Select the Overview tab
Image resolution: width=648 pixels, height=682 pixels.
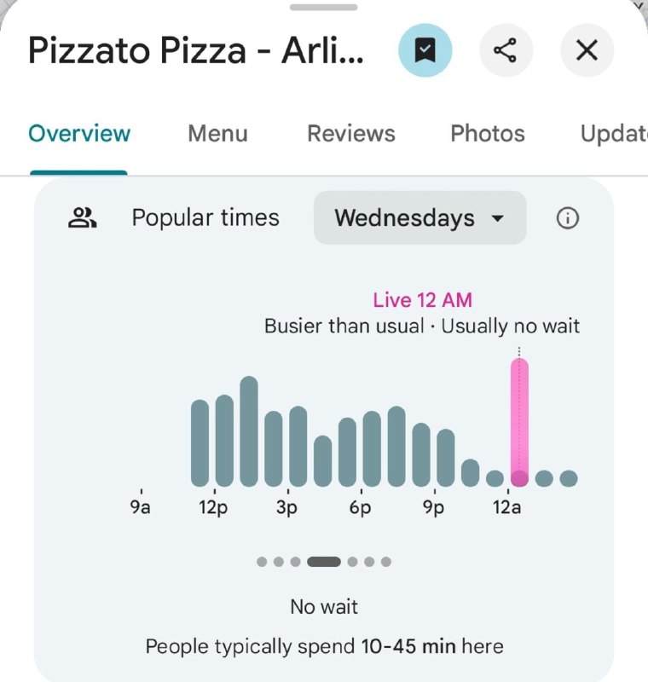tap(79, 133)
